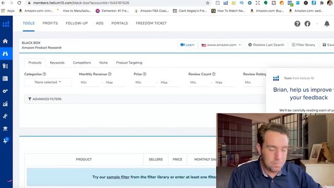Switch to the Keywords tab
Image resolution: width=334 pixels, height=188 pixels.
pos(57,63)
